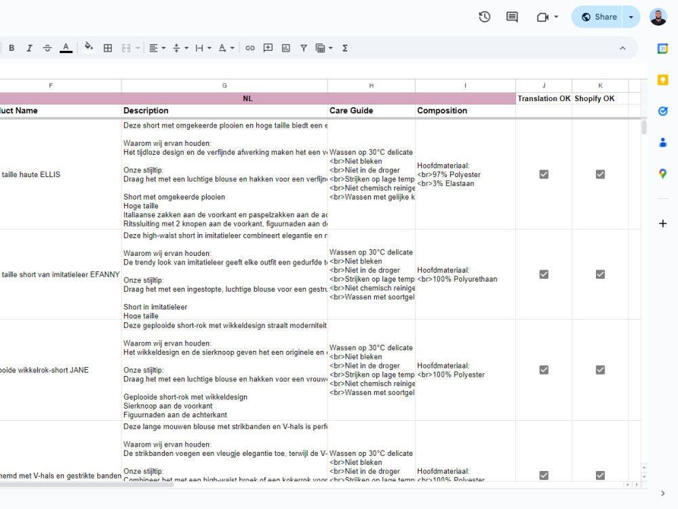The height and width of the screenshot is (509, 678).
Task: Uncheck Shopify OK for EFANNY row
Action: tap(600, 274)
